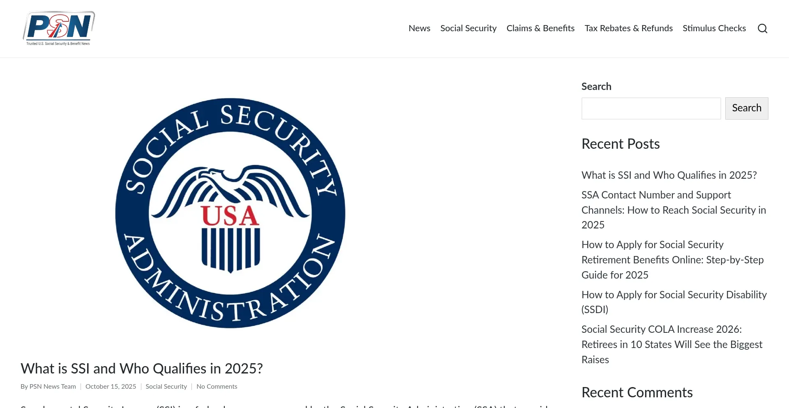Focus the sidebar search text field
The width and height of the screenshot is (789, 408).
coord(651,108)
